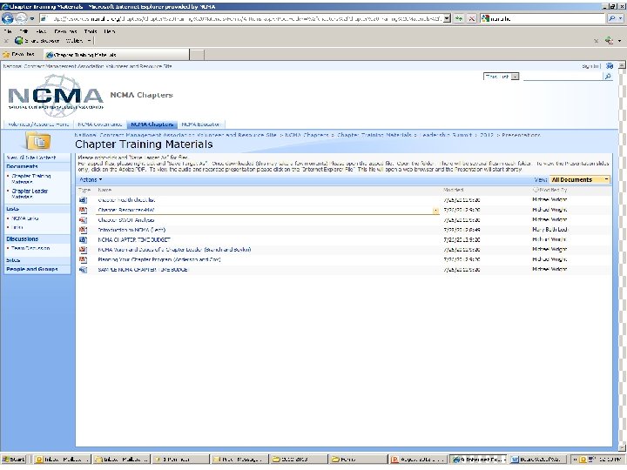Viewport: 627px width, 470px height.
Task: Click the help icon next to Sign In
Action: (610, 66)
